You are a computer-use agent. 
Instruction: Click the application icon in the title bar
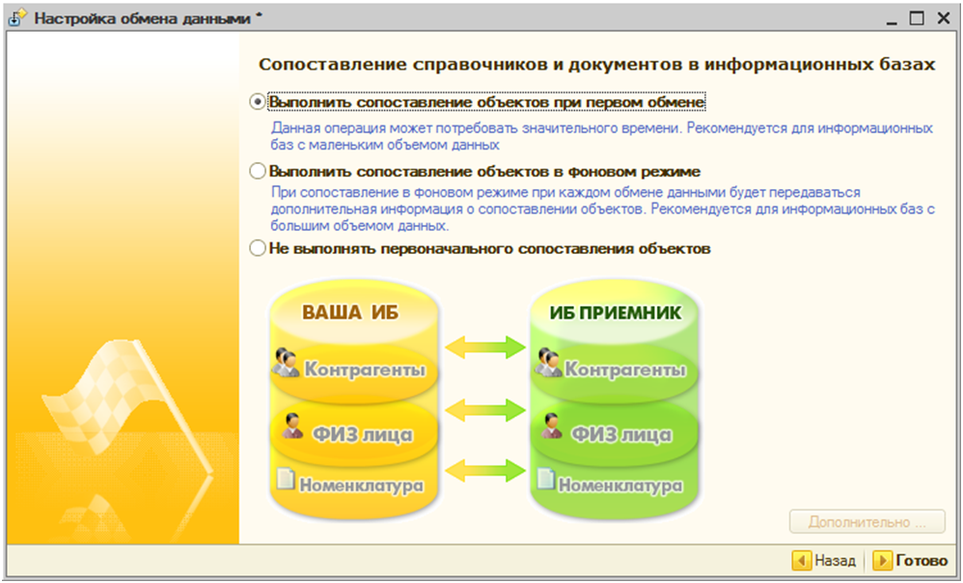[19, 18]
